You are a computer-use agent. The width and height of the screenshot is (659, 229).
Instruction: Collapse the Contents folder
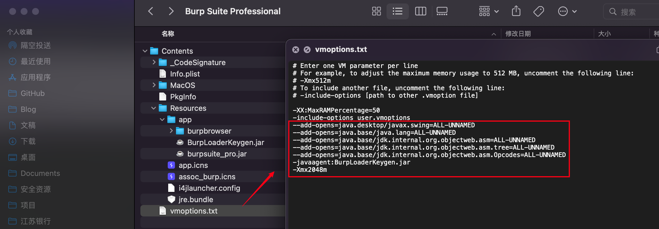coord(145,51)
